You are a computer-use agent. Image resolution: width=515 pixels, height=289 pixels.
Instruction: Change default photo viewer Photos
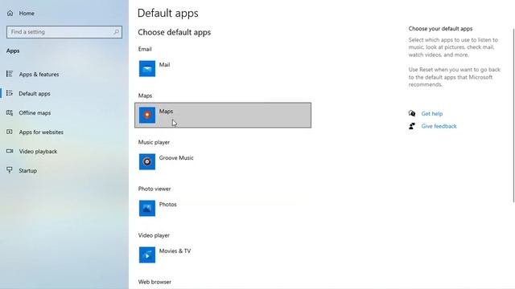click(x=223, y=208)
